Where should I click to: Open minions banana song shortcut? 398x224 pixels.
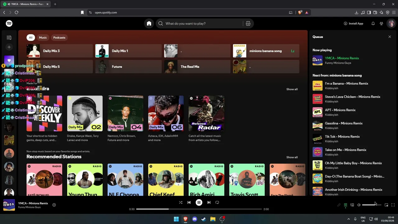click(266, 51)
